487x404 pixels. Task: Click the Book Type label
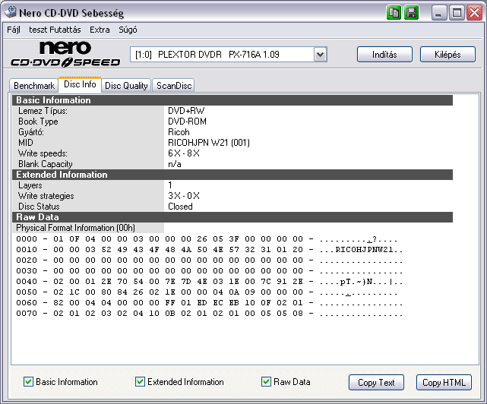(38, 122)
